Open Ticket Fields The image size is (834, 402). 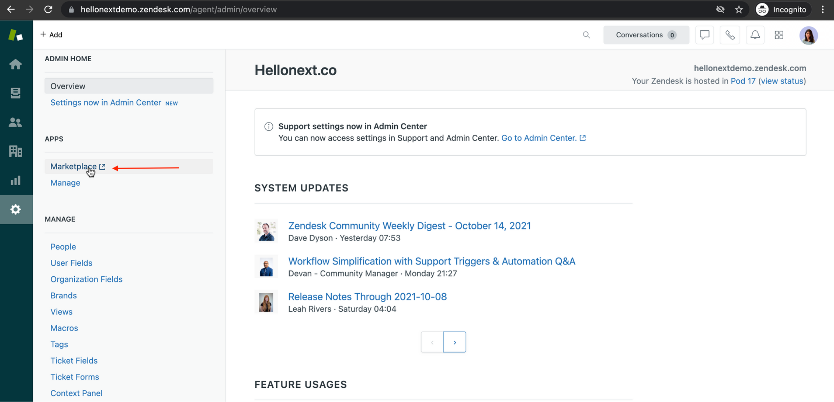click(74, 361)
